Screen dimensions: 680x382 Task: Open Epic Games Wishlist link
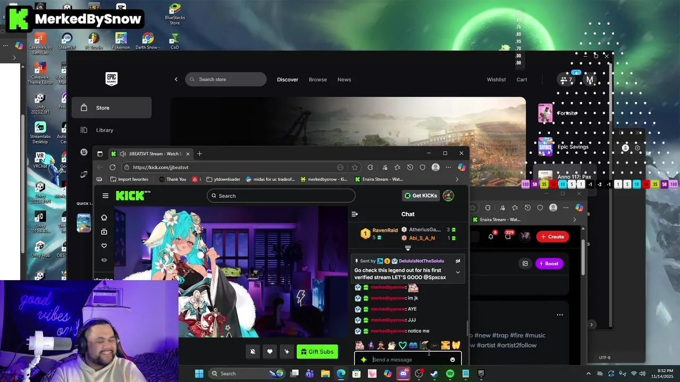(496, 80)
